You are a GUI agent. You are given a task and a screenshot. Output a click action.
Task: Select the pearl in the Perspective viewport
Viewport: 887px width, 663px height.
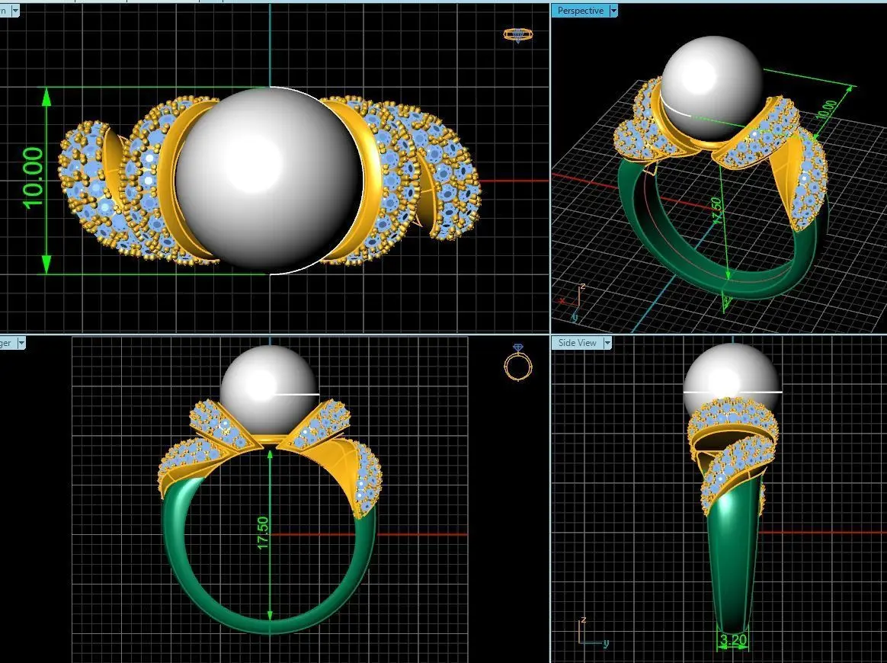(x=712, y=88)
